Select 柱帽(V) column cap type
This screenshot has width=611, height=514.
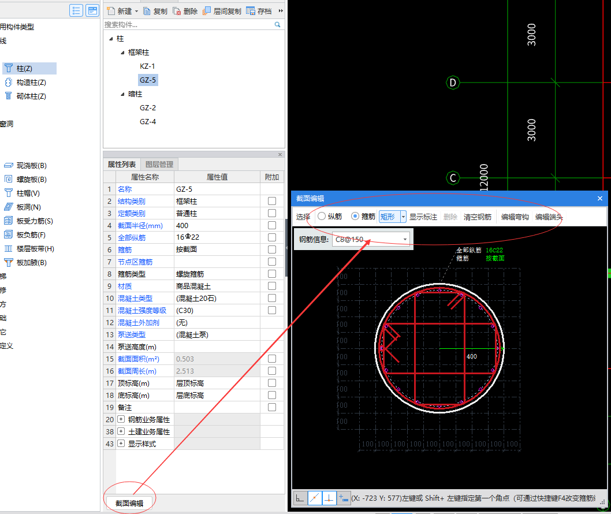[22, 193]
